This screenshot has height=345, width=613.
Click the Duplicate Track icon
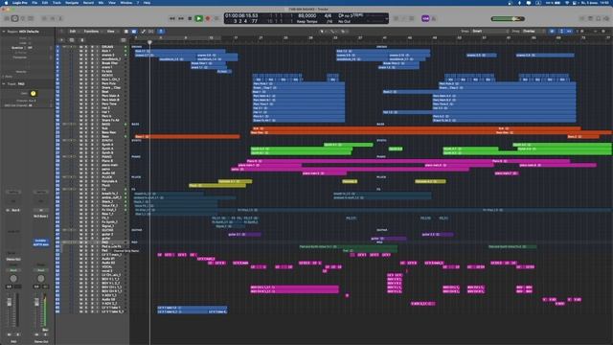coord(72,40)
